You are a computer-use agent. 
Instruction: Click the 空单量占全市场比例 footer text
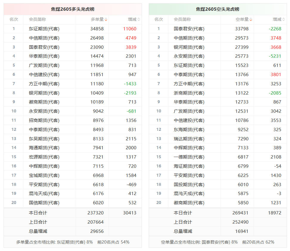point(218,242)
